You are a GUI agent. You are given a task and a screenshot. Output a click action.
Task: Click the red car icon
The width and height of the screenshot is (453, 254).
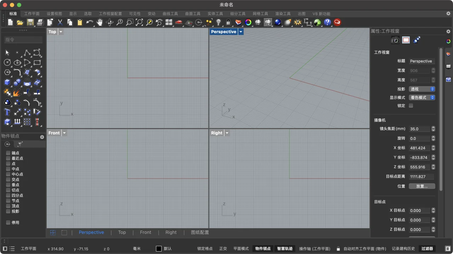pos(179,22)
